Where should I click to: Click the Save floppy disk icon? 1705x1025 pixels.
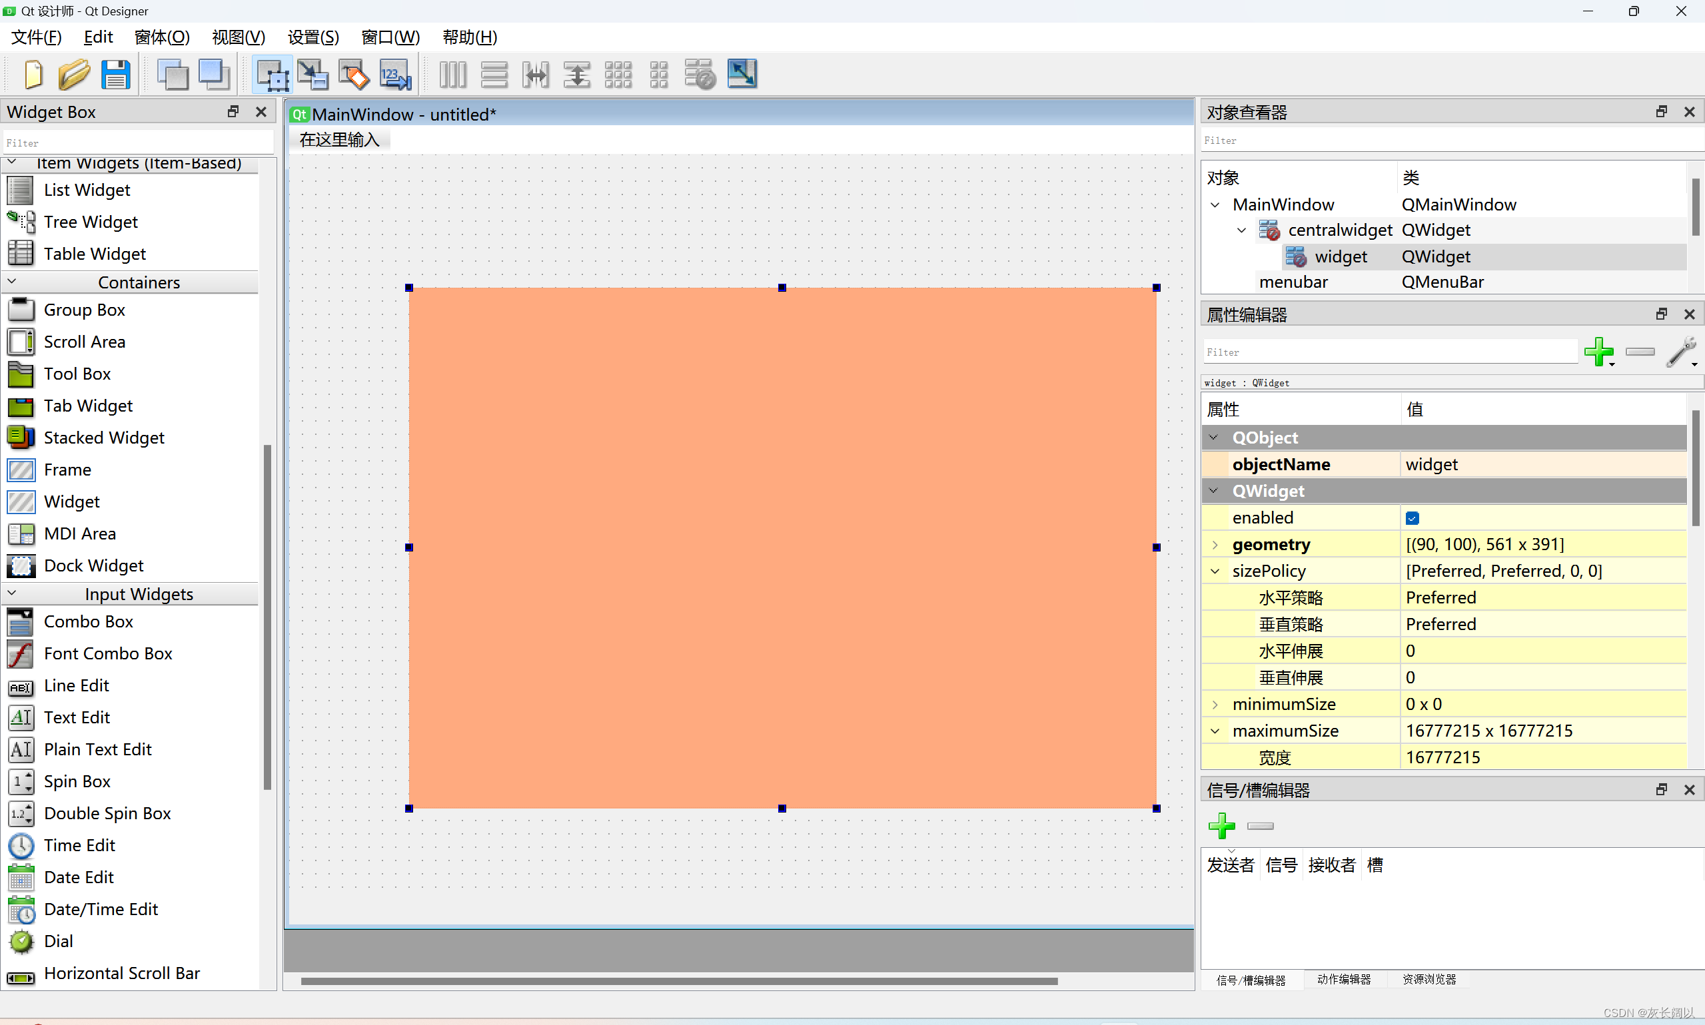tap(115, 74)
